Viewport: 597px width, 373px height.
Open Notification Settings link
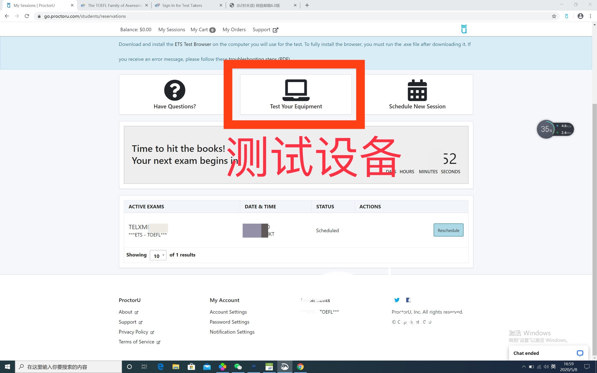(x=232, y=332)
